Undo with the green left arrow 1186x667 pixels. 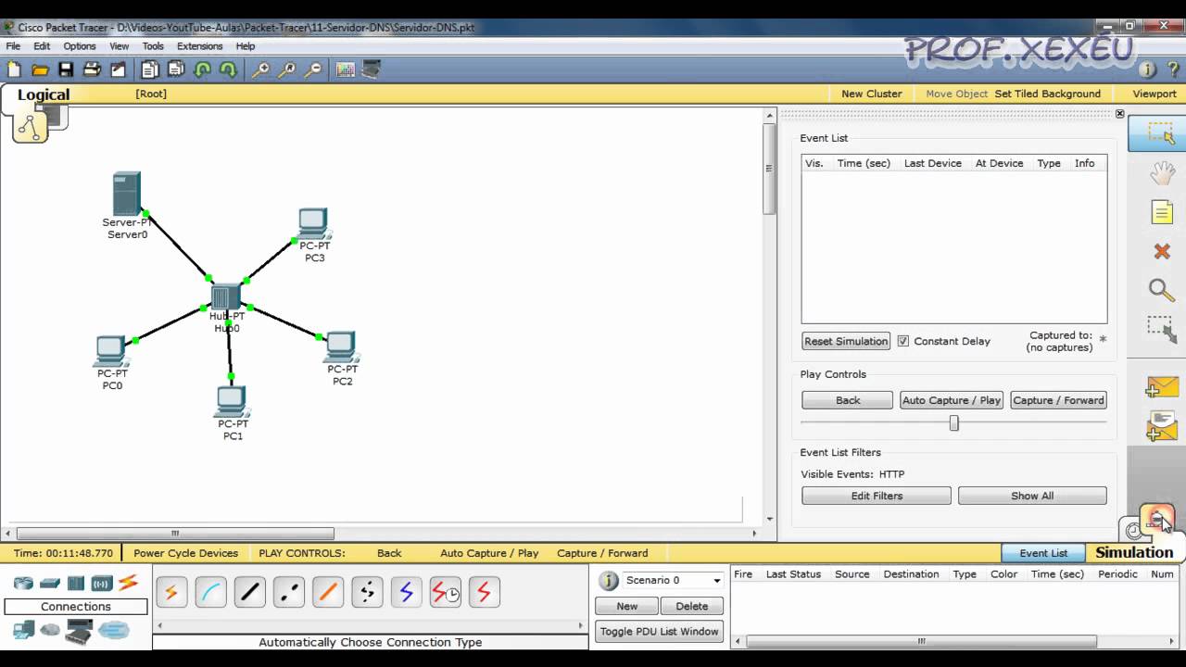pyautogui.click(x=202, y=69)
